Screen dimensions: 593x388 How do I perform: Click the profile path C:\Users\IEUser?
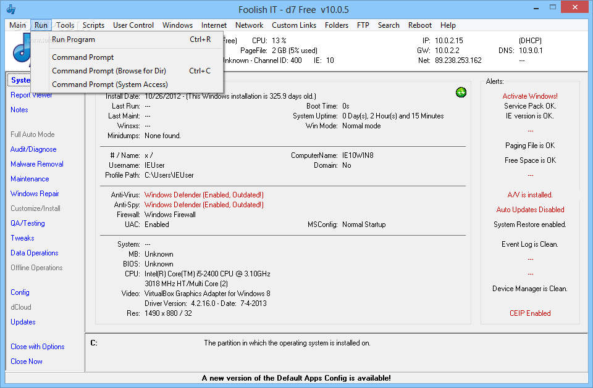coord(169,175)
